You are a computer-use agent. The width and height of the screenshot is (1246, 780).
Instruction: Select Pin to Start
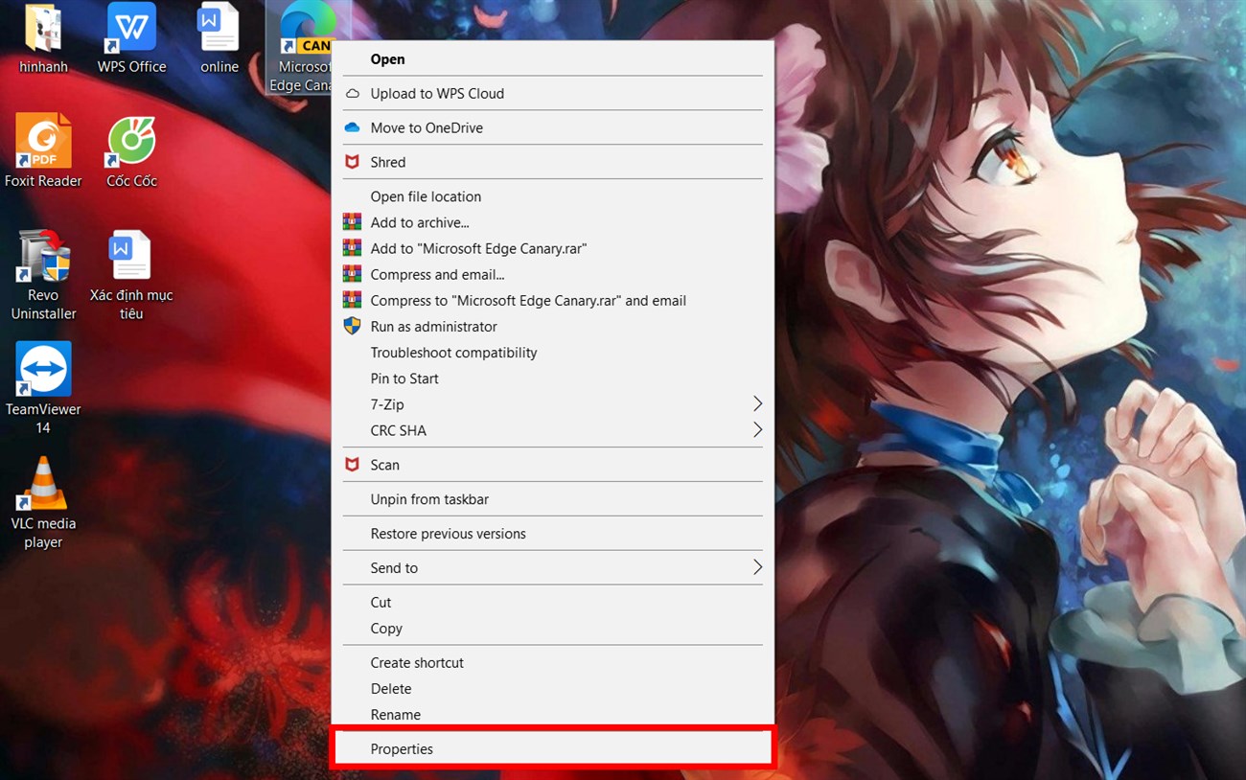pyautogui.click(x=552, y=379)
